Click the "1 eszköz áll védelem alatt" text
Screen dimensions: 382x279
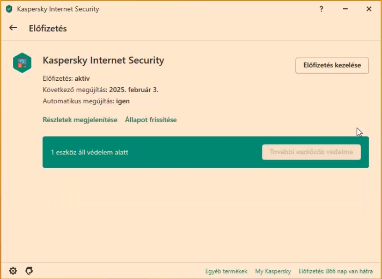[90, 152]
